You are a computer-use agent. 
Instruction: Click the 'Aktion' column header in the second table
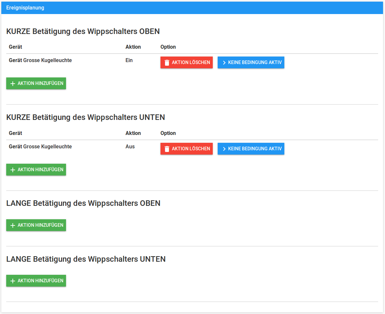(x=133, y=133)
